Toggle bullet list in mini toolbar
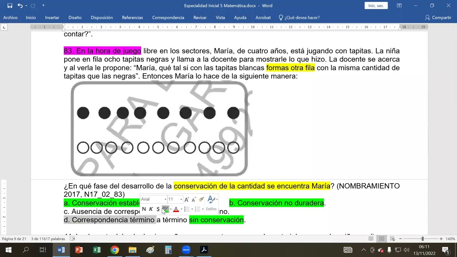The height and width of the screenshot is (257, 457). [x=187, y=209]
